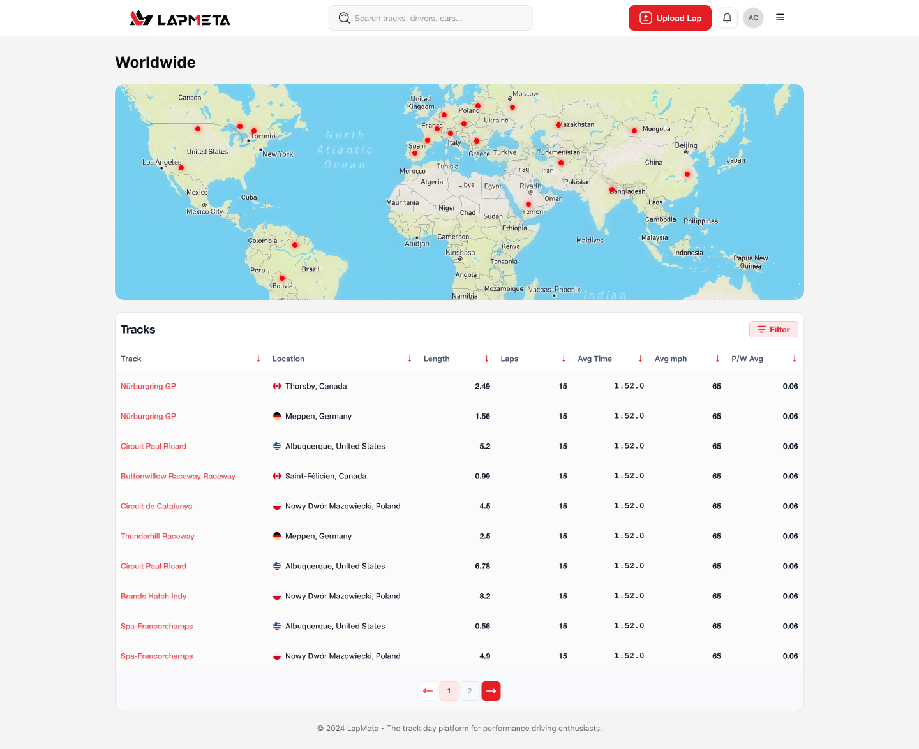This screenshot has width=919, height=749.
Task: Click Upload Lap button
Action: pos(670,18)
